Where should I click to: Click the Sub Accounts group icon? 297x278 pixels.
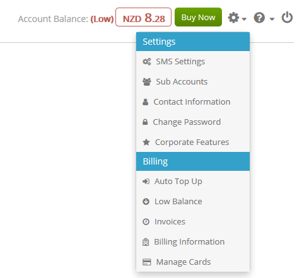(x=147, y=82)
